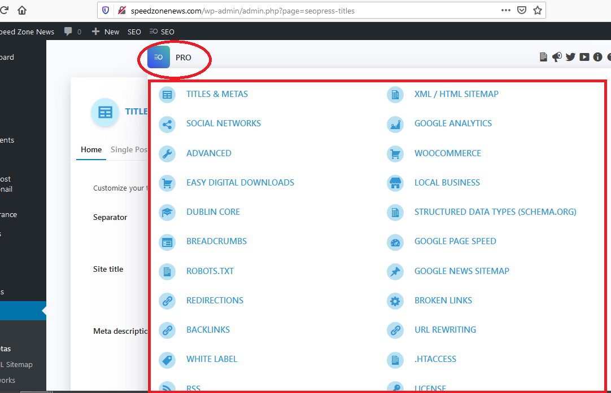Click the Broken Links gear icon

click(395, 301)
